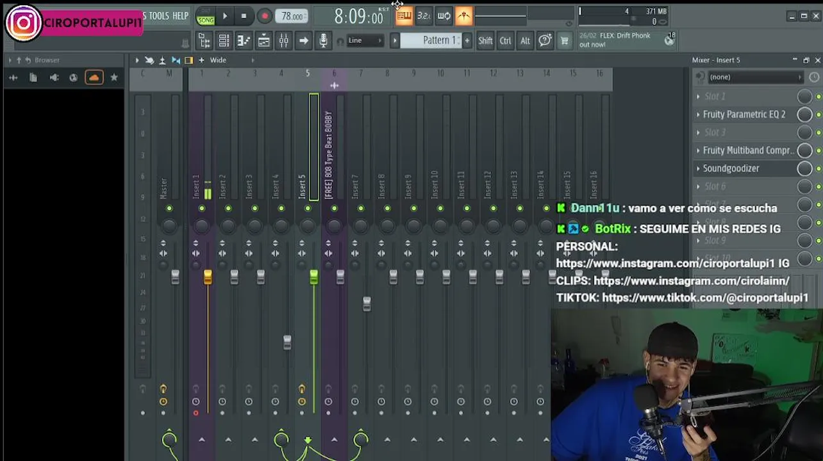Click the Insert 5 pan knob
Viewport: 823px width, 461px height.
(x=308, y=226)
